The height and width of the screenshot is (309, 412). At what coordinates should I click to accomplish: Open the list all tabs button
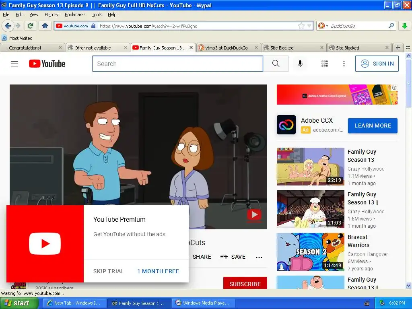pyautogui.click(x=408, y=47)
